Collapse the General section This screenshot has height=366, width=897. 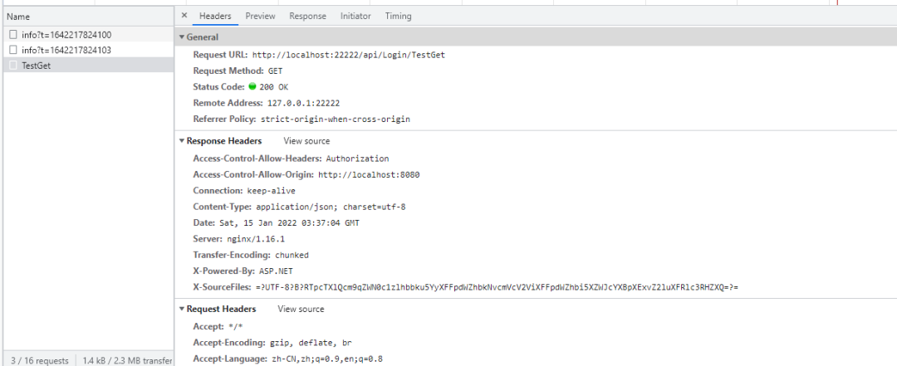pos(182,37)
